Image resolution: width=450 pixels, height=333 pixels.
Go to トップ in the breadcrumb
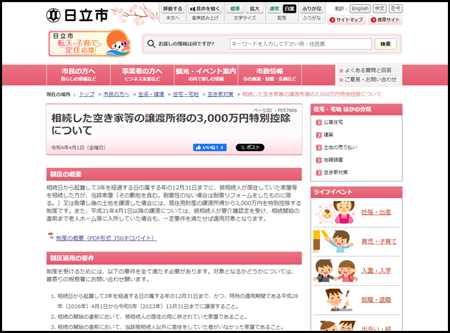pos(86,94)
